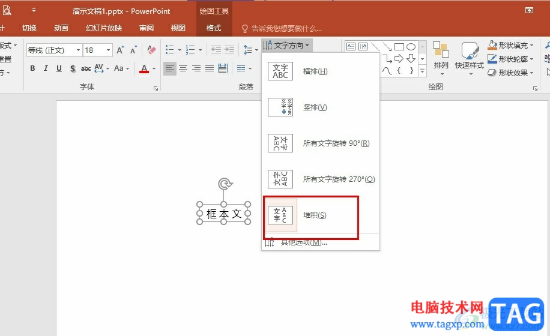The width and height of the screenshot is (550, 336).
Task: Open 形状轮廓 shape outline
Action: point(511,59)
